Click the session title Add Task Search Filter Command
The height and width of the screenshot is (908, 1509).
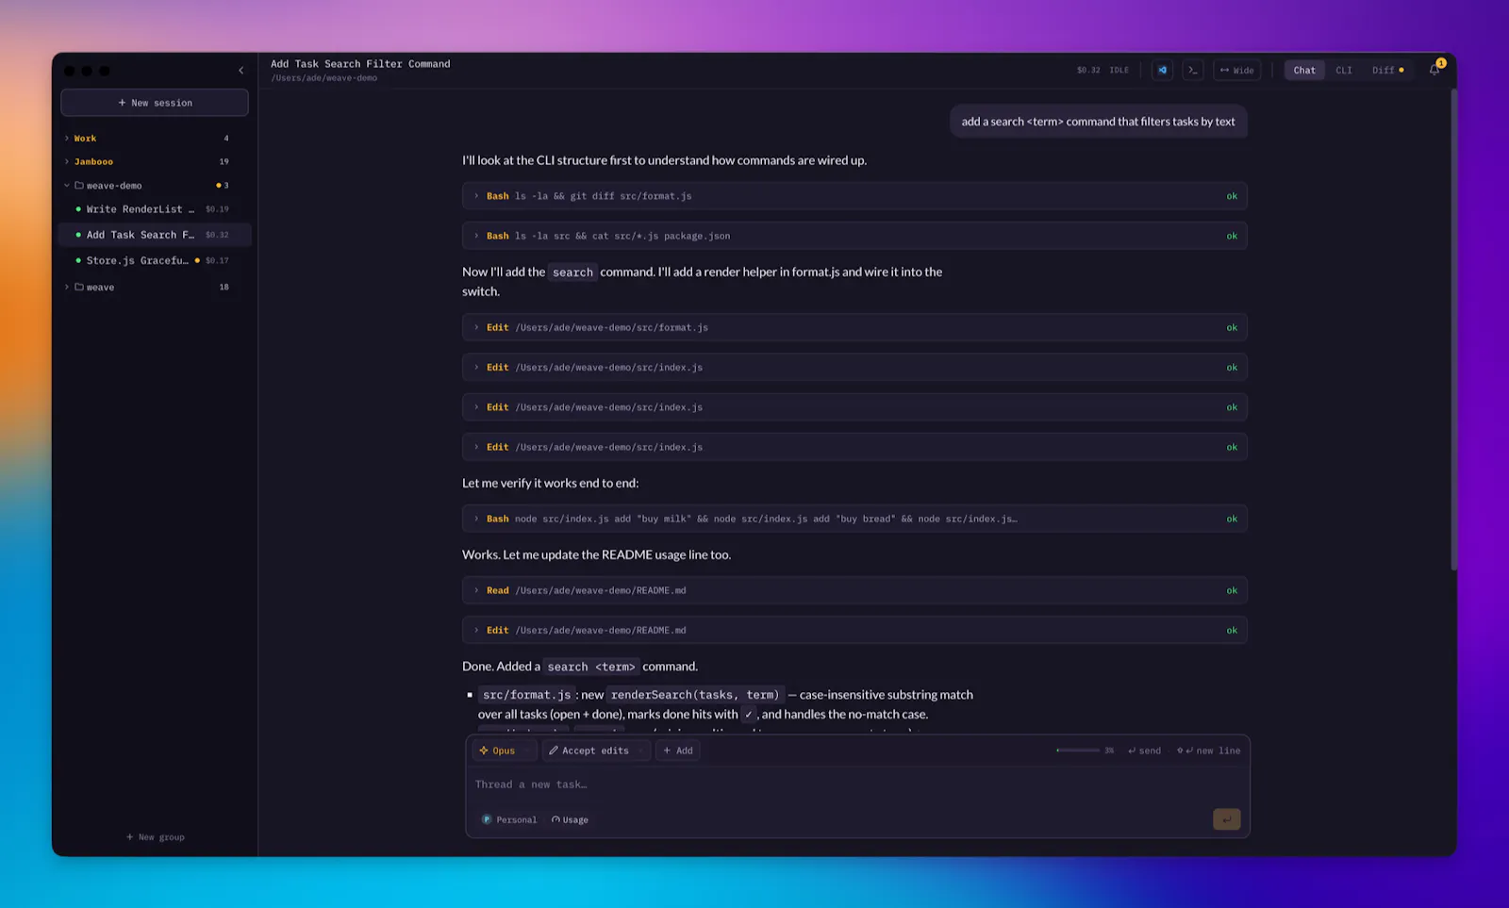pos(360,64)
